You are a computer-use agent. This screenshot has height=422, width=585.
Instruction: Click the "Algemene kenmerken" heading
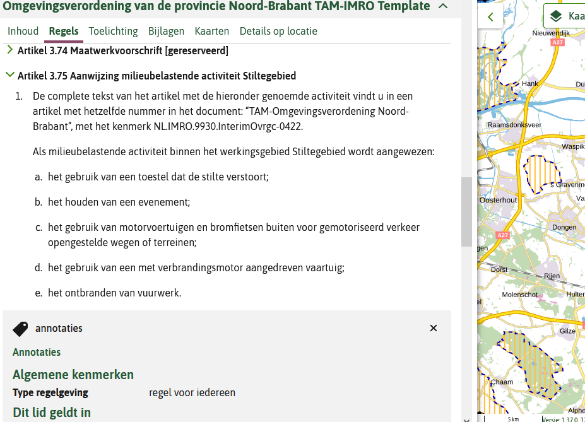coord(73,375)
